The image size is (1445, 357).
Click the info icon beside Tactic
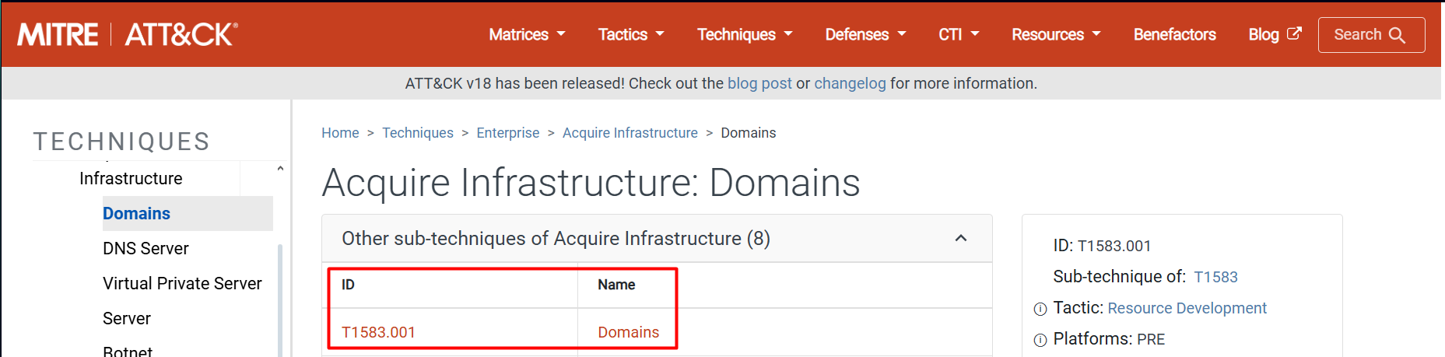tap(1040, 310)
